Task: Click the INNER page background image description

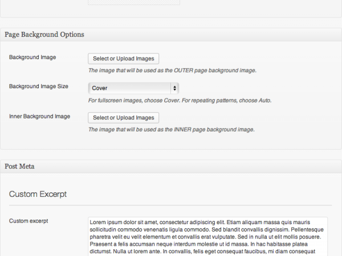Action: pyautogui.click(x=172, y=130)
